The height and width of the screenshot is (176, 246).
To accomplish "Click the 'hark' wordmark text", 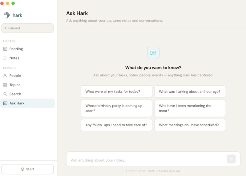I will click(x=17, y=15).
